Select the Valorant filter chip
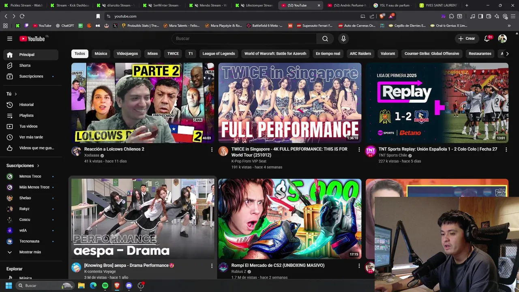The width and height of the screenshot is (519, 292). point(388,54)
